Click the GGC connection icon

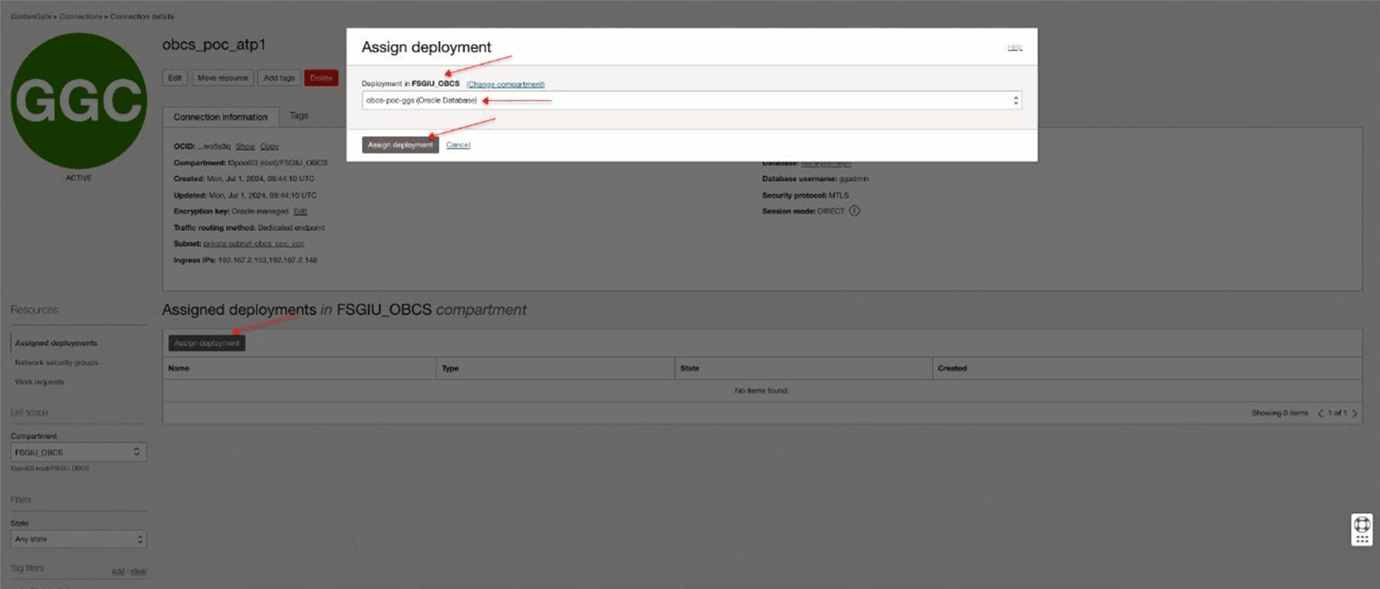(78, 101)
